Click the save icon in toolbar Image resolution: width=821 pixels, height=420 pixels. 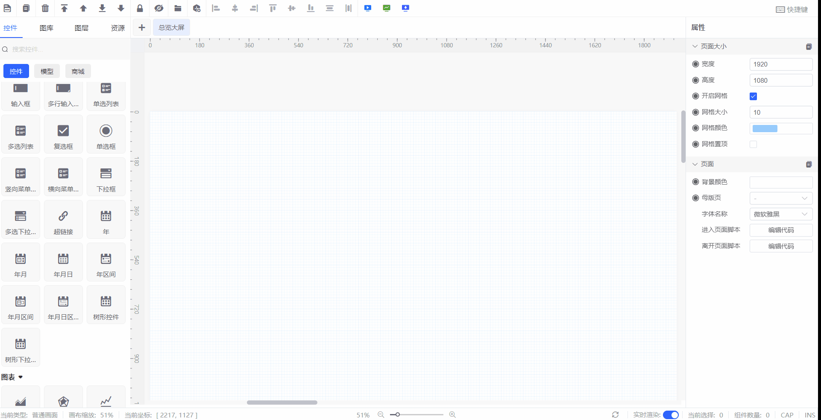point(7,8)
